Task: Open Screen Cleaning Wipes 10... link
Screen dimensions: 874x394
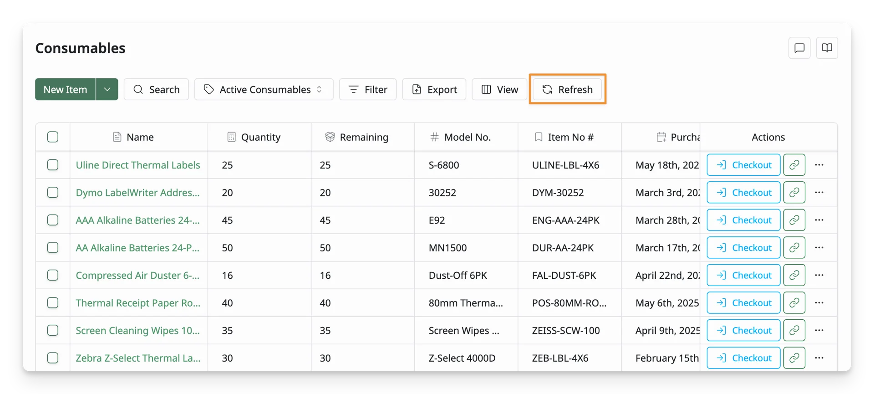Action: pos(138,330)
